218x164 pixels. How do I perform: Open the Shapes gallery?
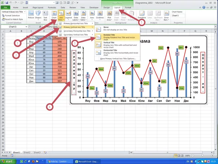38,15
